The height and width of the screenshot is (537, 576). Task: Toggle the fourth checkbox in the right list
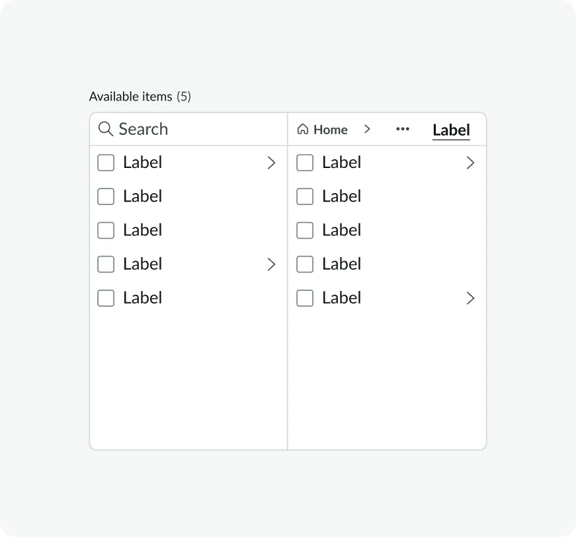coord(305,265)
